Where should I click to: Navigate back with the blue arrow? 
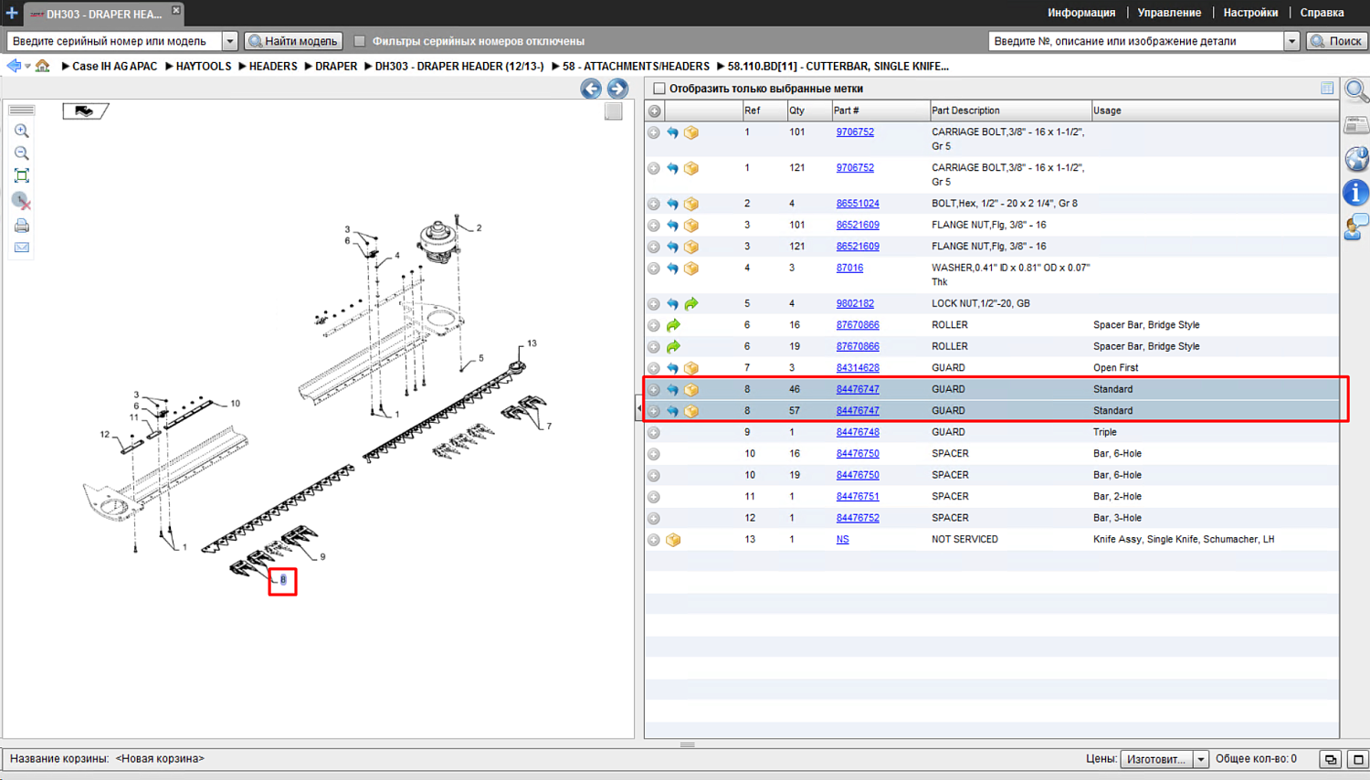(x=13, y=66)
